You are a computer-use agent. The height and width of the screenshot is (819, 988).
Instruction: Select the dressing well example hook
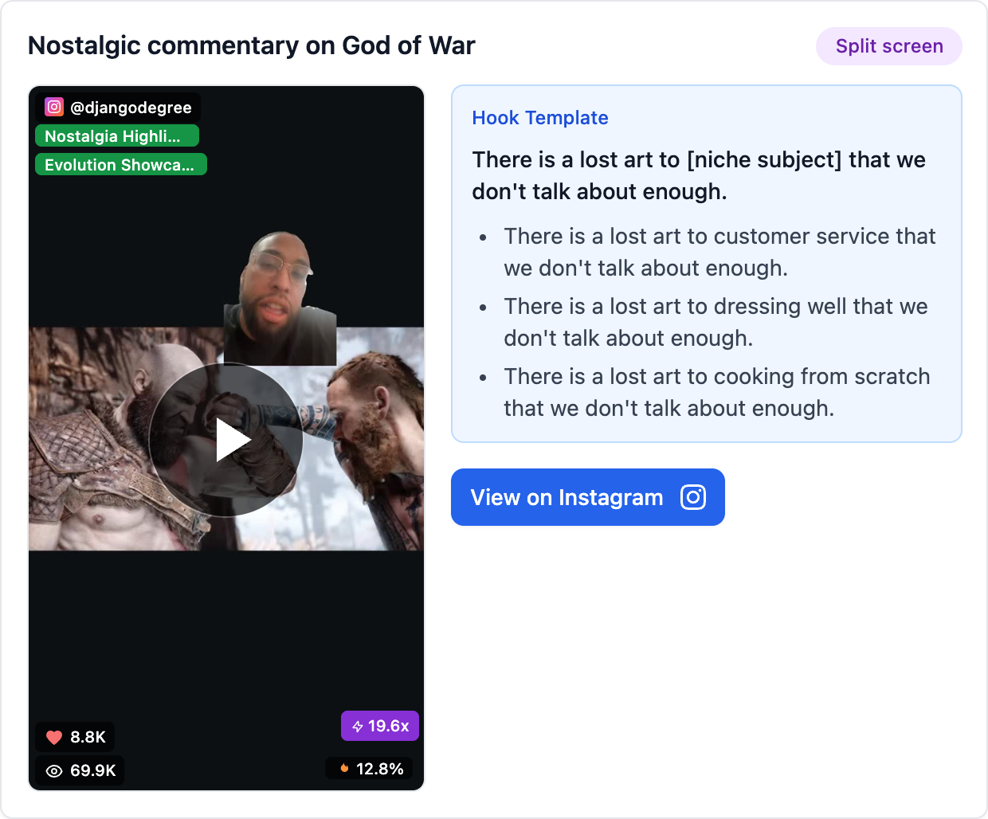[x=715, y=322]
